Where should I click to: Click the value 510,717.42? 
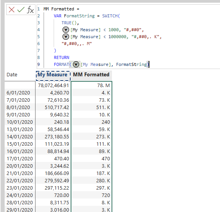(x=57, y=107)
